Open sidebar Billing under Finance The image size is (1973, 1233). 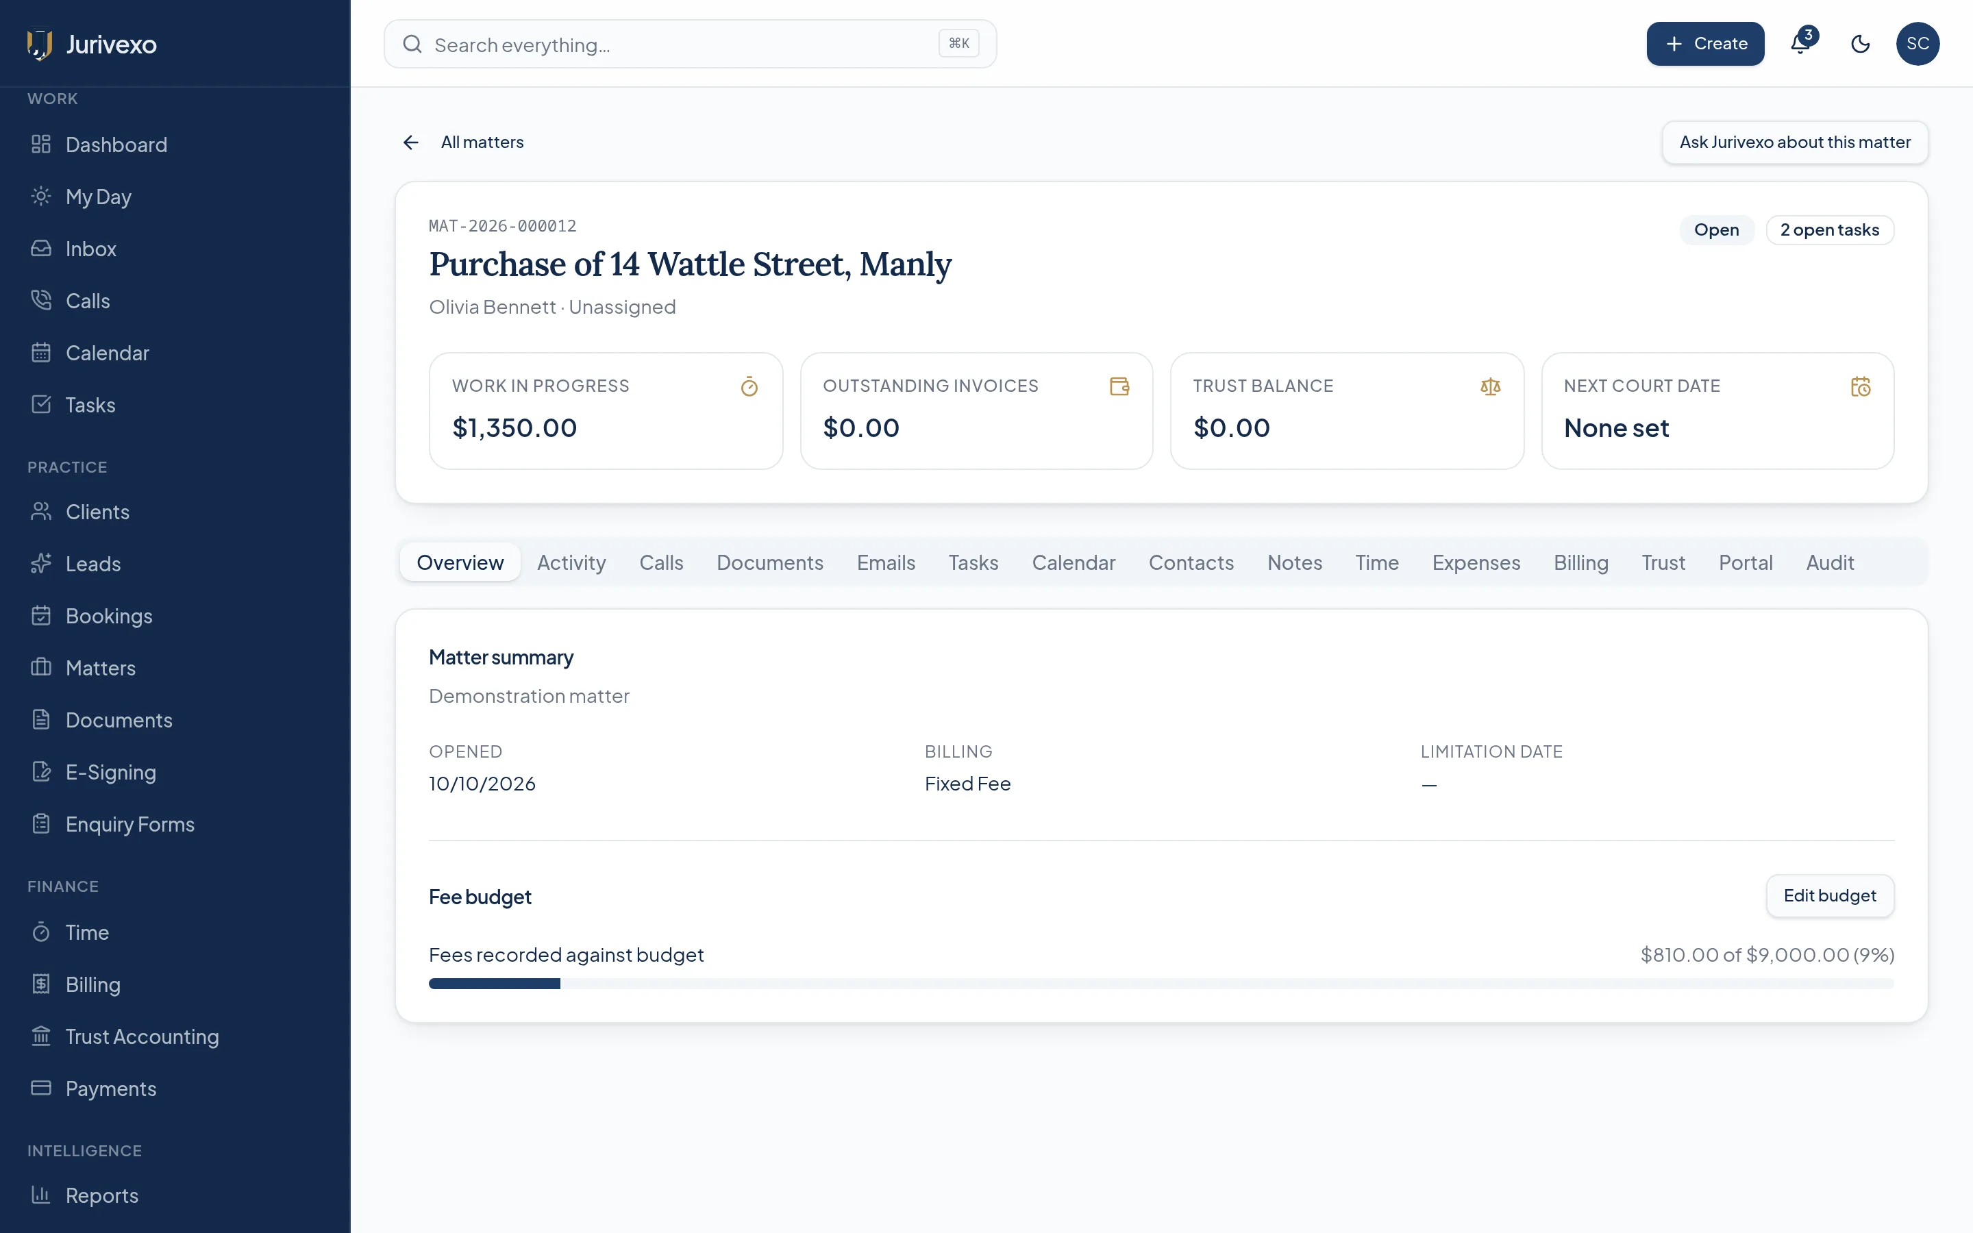pyautogui.click(x=175, y=984)
